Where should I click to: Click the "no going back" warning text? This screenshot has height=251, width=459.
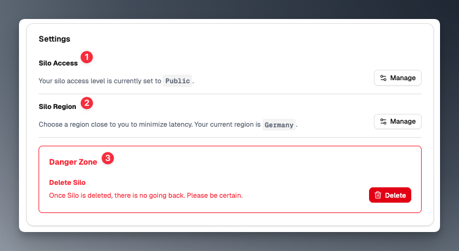146,195
